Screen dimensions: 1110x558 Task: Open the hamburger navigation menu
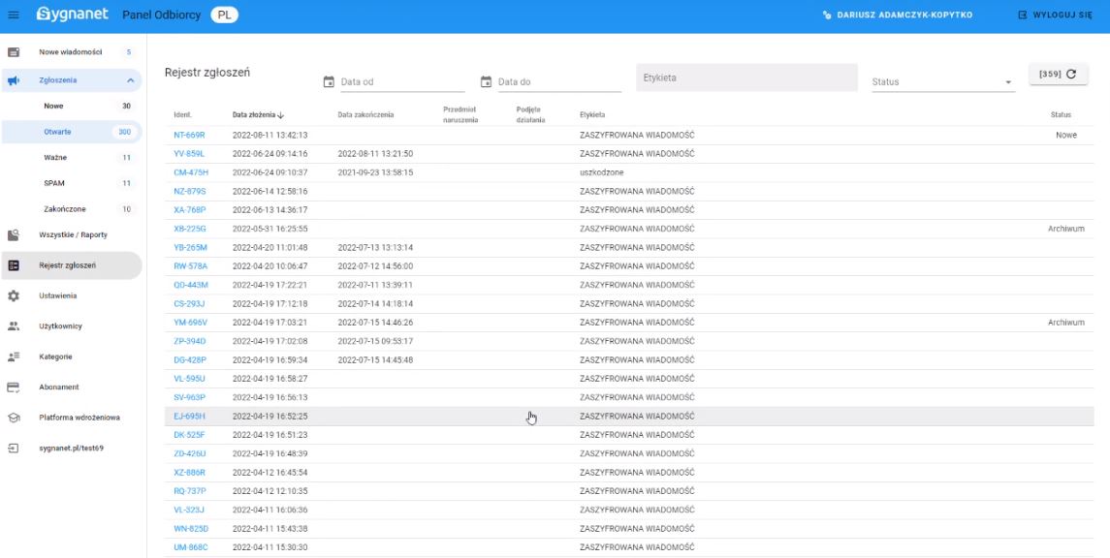(x=14, y=15)
